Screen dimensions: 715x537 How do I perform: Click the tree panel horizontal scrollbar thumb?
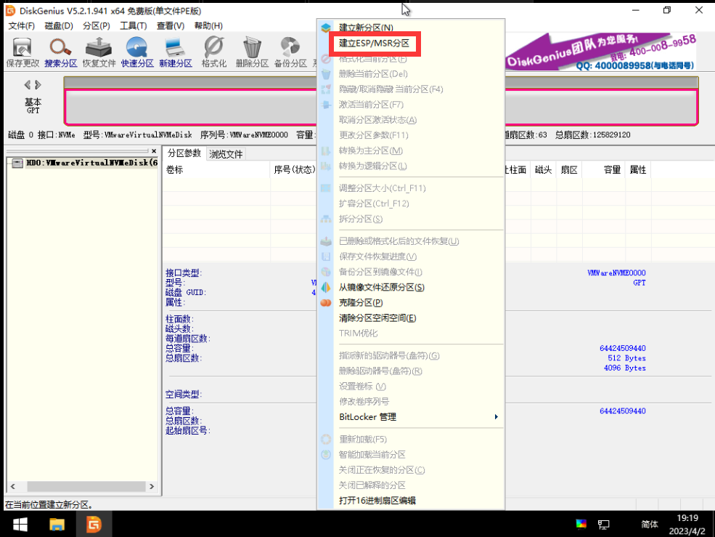click(86, 487)
